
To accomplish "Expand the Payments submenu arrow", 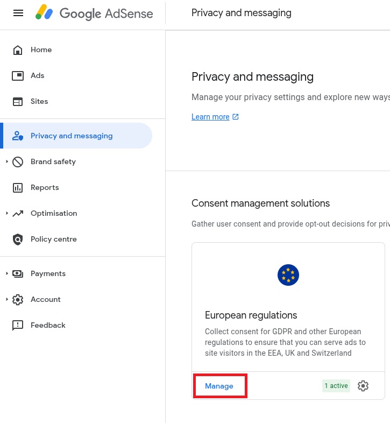I will [x=7, y=273].
